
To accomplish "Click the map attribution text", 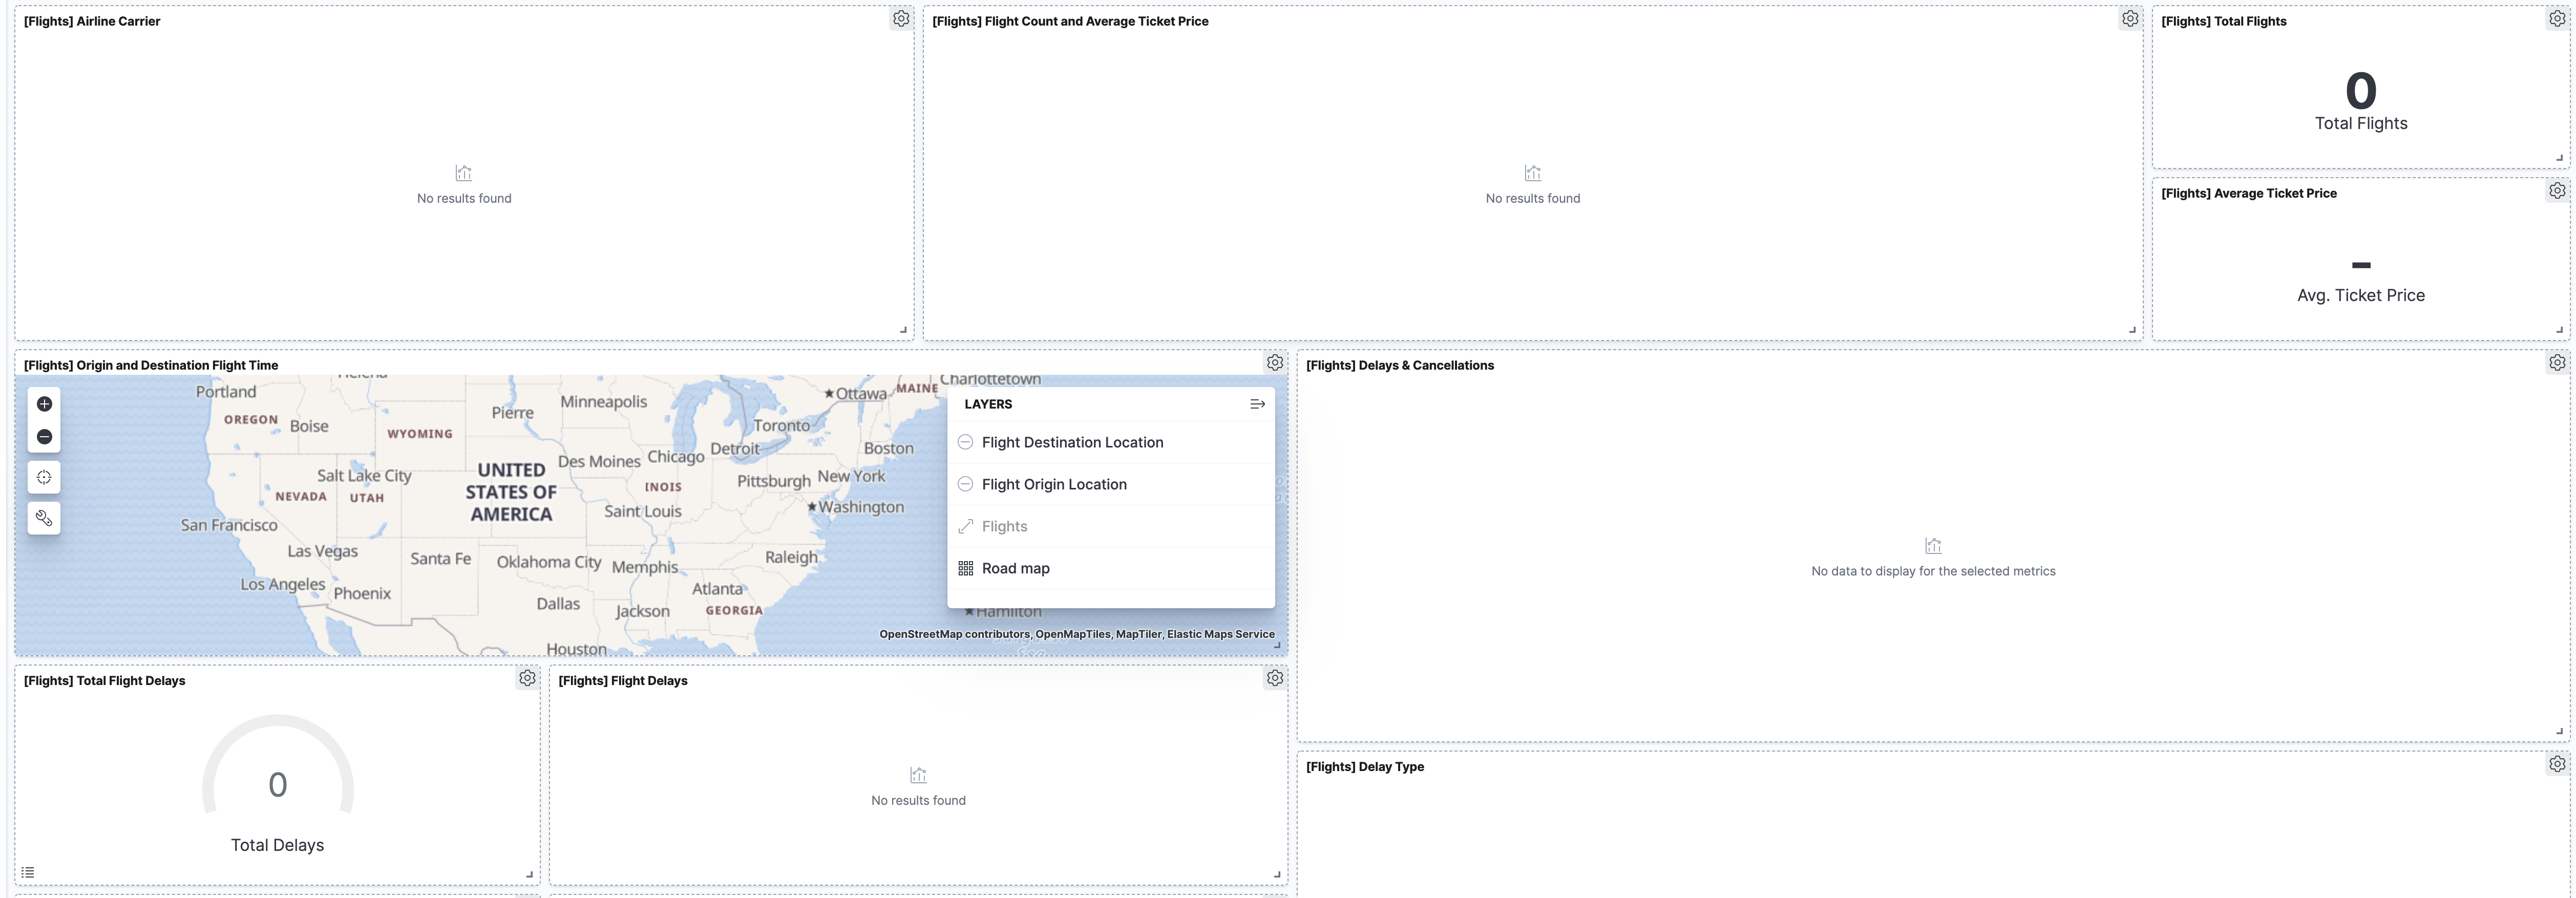I will tap(1076, 634).
